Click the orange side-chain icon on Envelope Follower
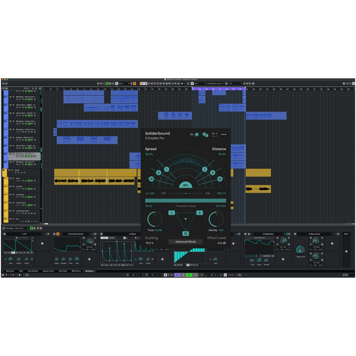This screenshot has width=356, height=356. tap(58, 234)
